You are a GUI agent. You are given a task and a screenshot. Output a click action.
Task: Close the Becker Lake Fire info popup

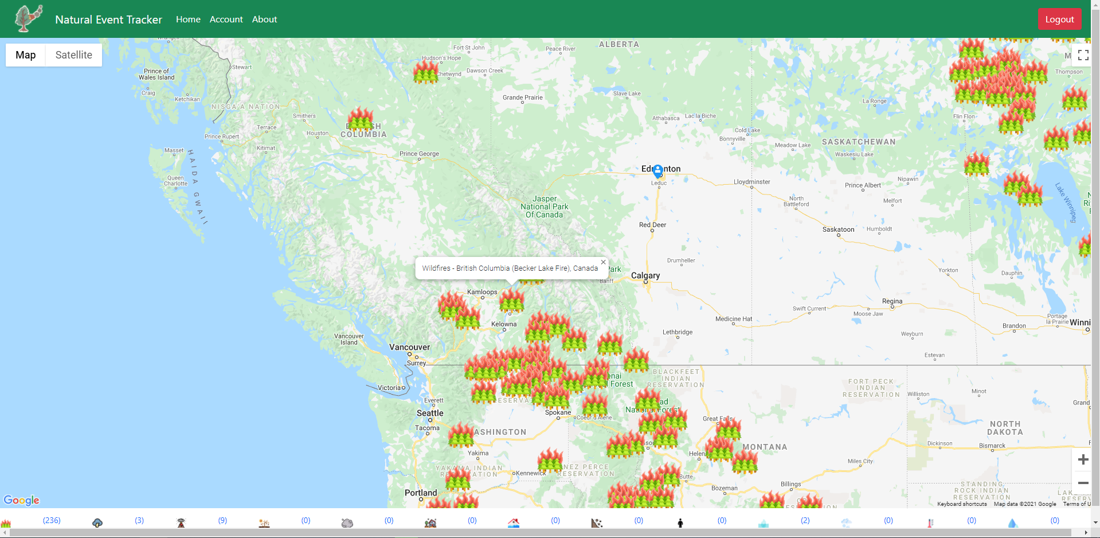click(x=603, y=262)
